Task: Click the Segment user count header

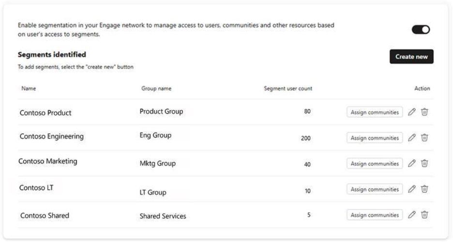Action: 288,88
